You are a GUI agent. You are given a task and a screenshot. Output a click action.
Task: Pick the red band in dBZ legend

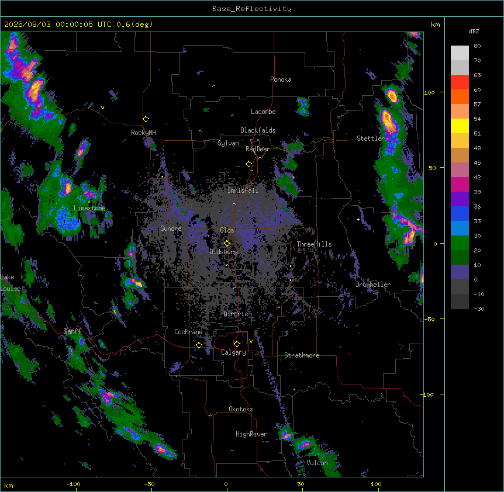[x=460, y=82]
